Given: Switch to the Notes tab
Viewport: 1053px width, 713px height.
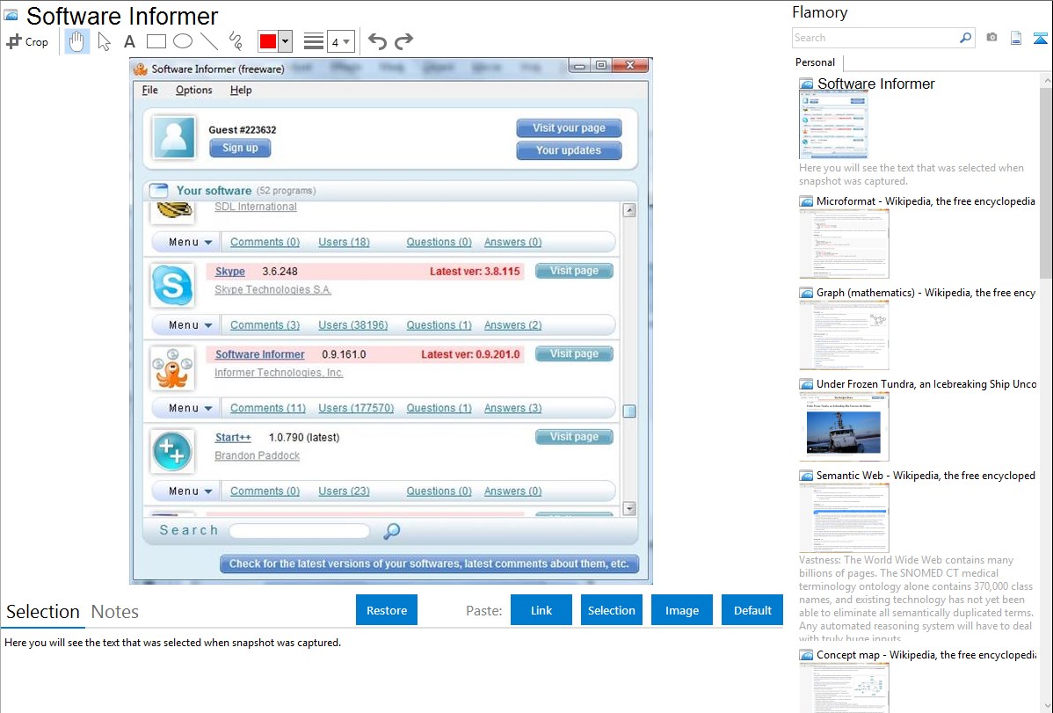Looking at the screenshot, I should point(115,612).
